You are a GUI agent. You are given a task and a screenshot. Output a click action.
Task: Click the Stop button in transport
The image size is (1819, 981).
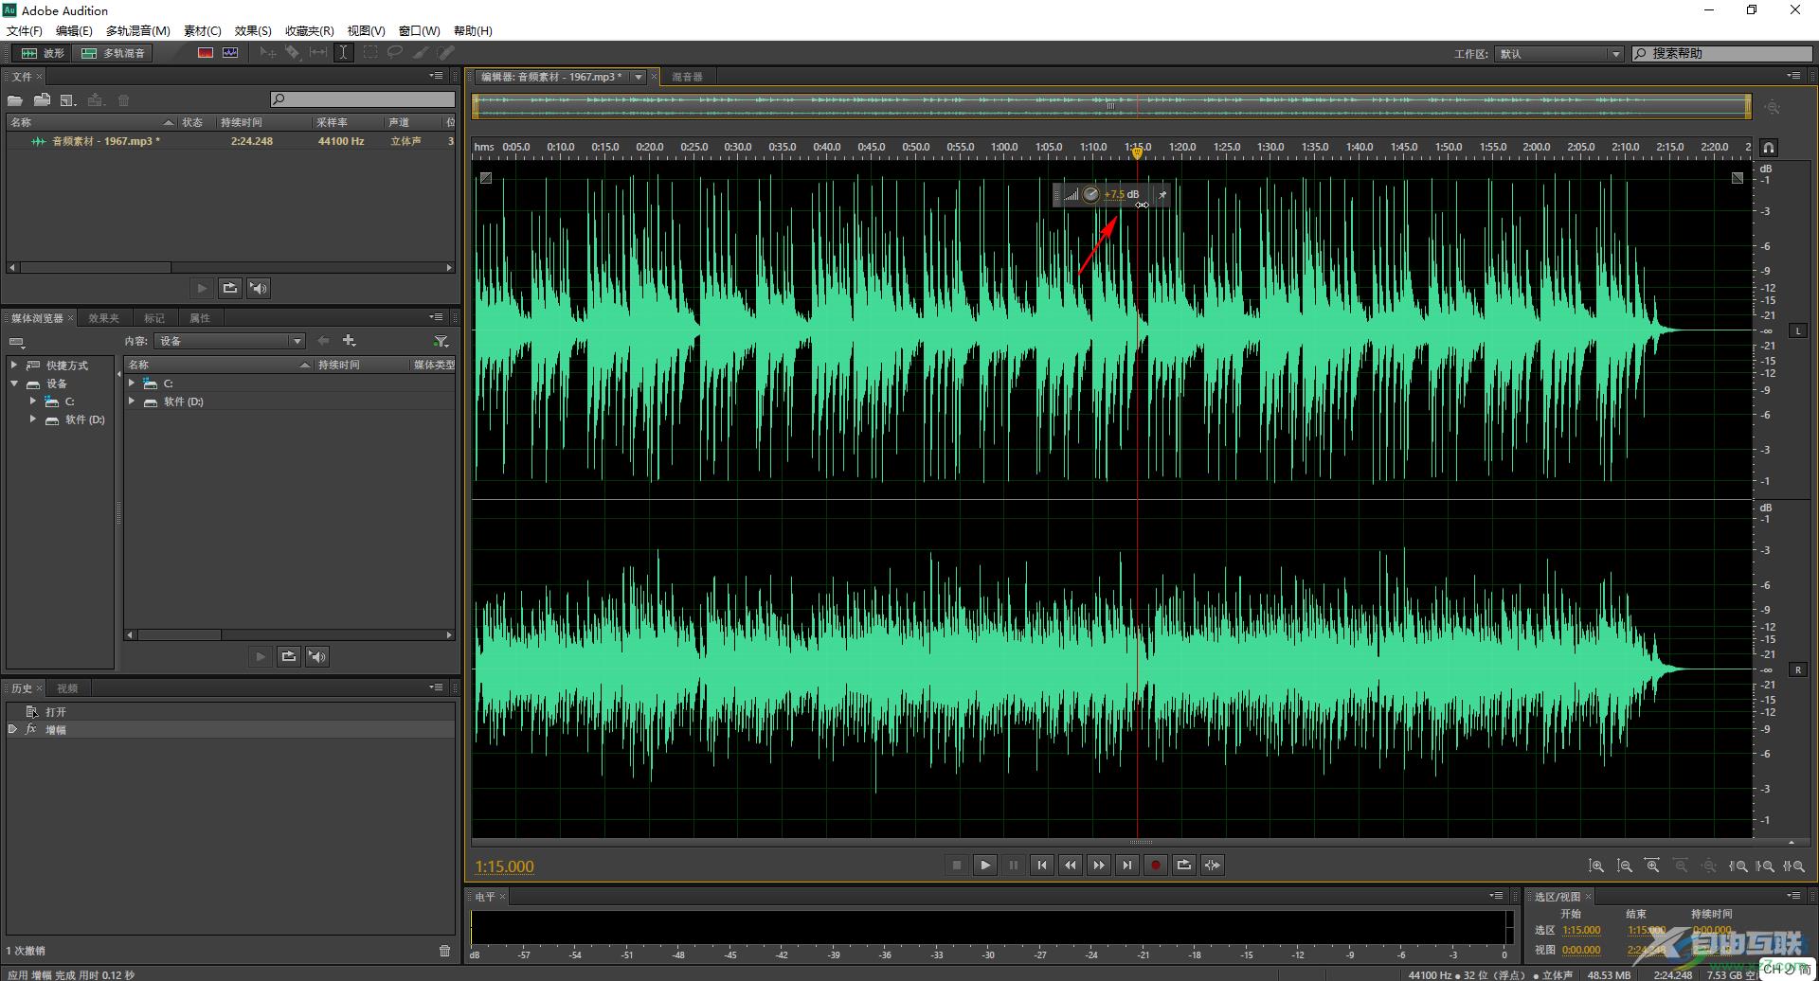tap(957, 865)
